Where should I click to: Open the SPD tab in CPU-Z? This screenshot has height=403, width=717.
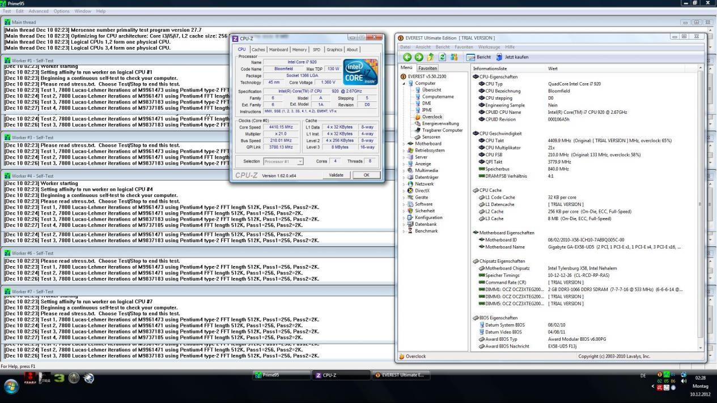(x=316, y=50)
